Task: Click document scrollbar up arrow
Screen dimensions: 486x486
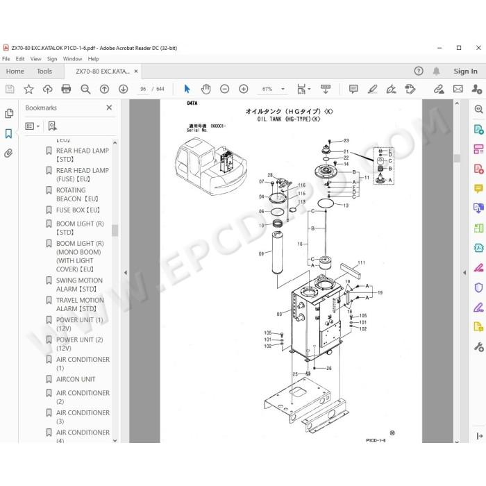Action: click(x=457, y=103)
